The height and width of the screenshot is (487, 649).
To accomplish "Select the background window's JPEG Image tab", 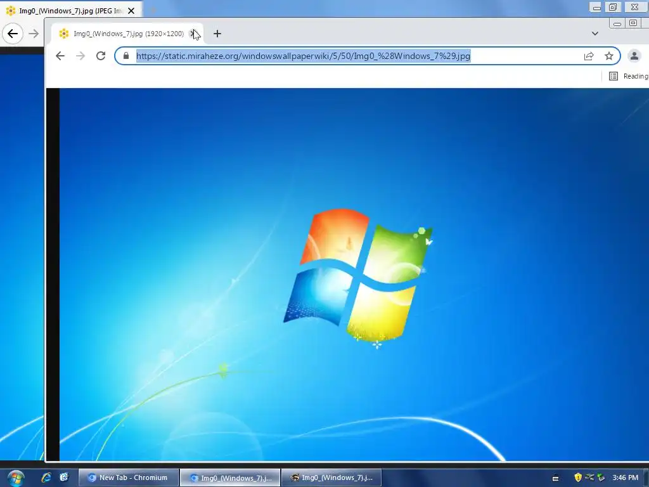I will click(71, 11).
